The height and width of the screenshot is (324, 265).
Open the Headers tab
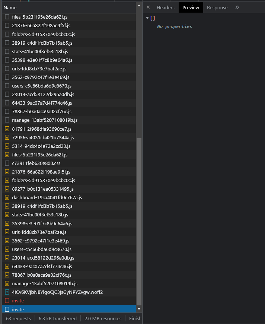tap(166, 8)
